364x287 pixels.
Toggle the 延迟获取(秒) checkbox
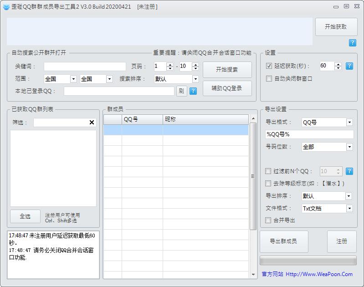point(269,66)
